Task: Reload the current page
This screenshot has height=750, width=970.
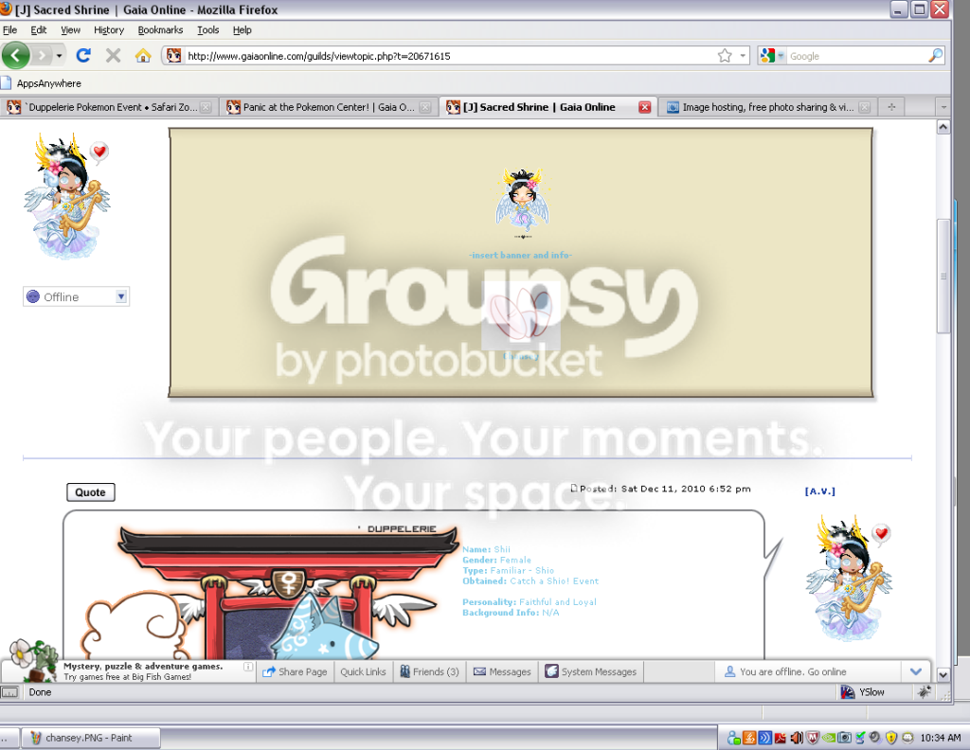Action: (83, 56)
